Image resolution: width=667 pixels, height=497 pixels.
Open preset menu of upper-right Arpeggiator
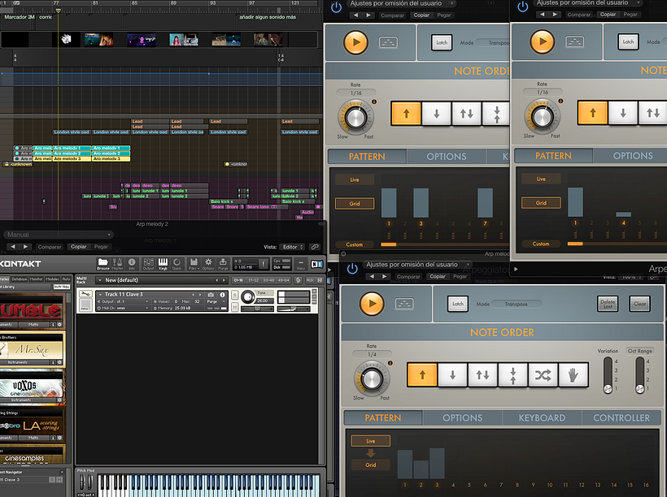[x=587, y=2]
